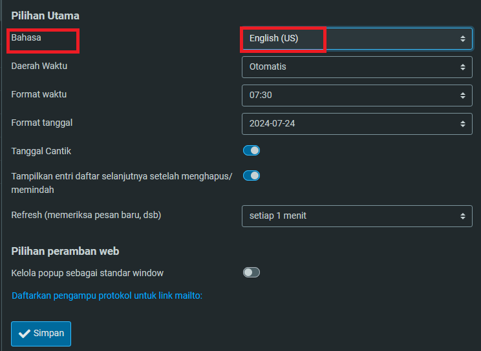
Task: Click the Tanggal Cantik label text
Action: tap(41, 151)
